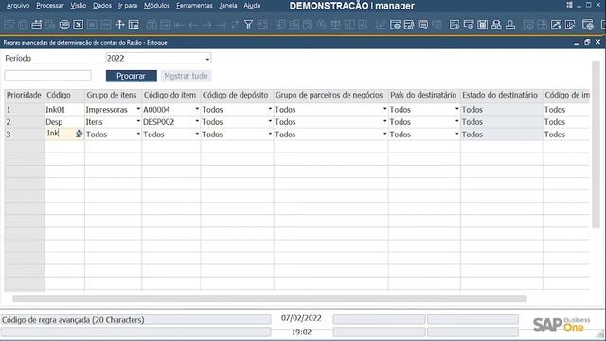The width and height of the screenshot is (606, 341).
Task: Click the window arrangement icon in the title bar
Action: (569, 5)
